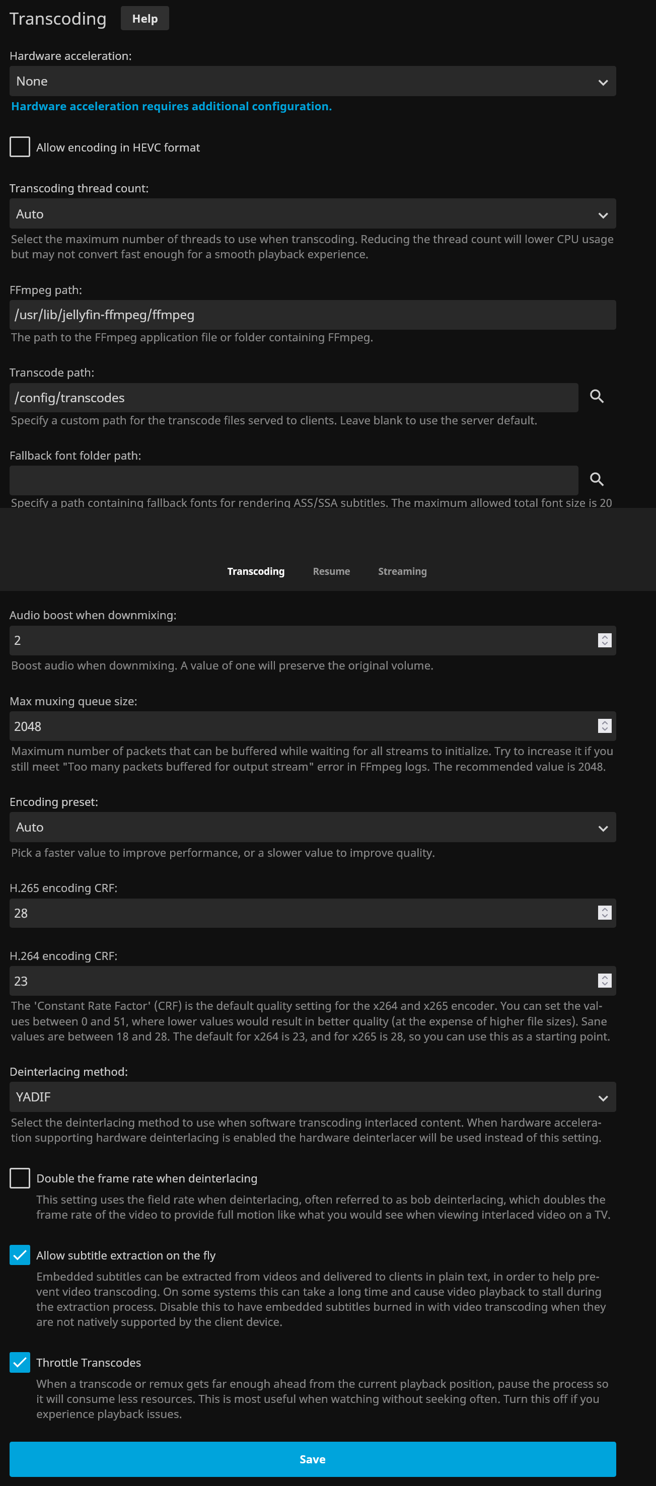The image size is (656, 1486).
Task: Click stepper arrows on H.265 encoding CRF
Action: click(604, 913)
